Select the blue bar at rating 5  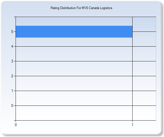pyautogui.click(x=74, y=32)
